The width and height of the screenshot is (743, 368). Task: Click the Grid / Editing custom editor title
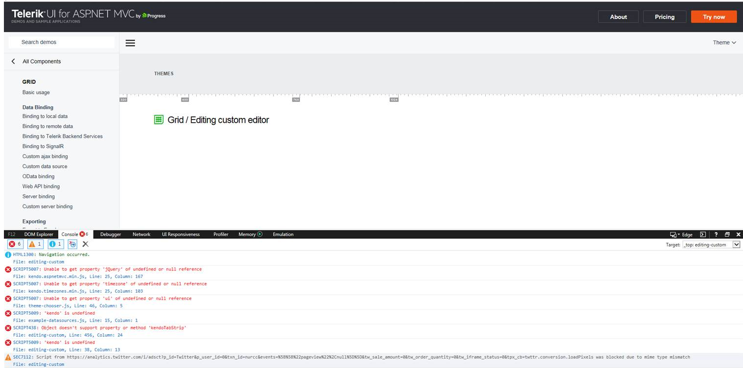218,120
